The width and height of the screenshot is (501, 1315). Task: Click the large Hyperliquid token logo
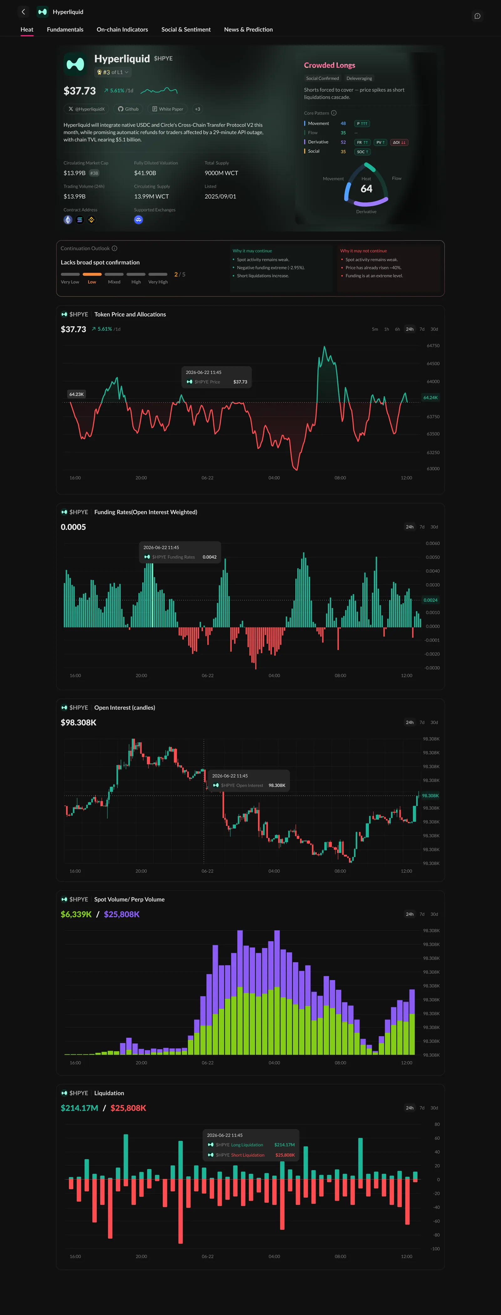point(75,64)
